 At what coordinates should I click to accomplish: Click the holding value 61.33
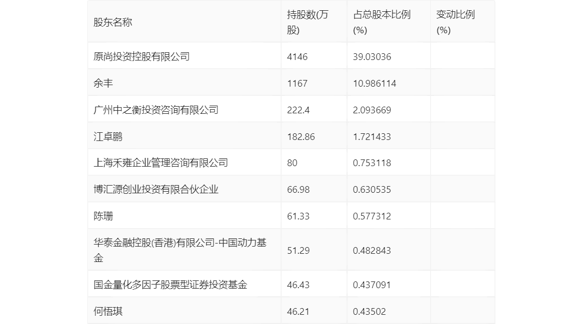click(298, 216)
